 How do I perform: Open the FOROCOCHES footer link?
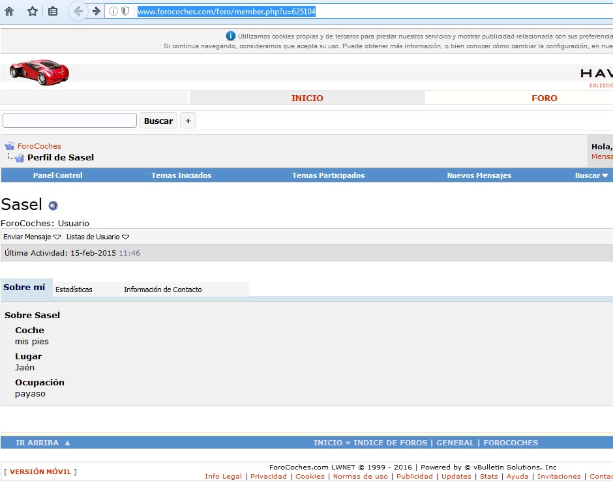(x=511, y=443)
